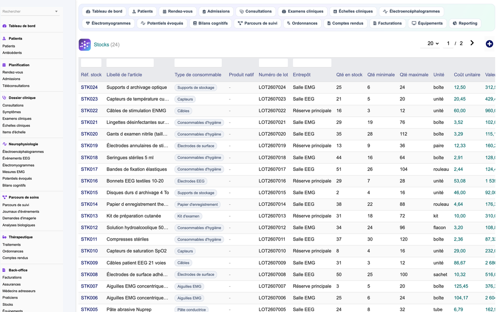
Task: Open the Électroencéphalogrammes top tab
Action: [412, 12]
